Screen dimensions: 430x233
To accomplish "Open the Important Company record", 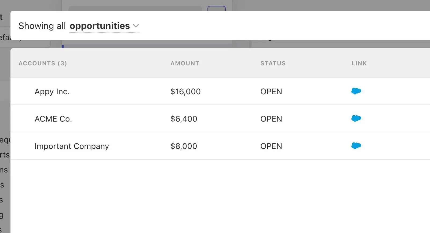I will coord(71,146).
